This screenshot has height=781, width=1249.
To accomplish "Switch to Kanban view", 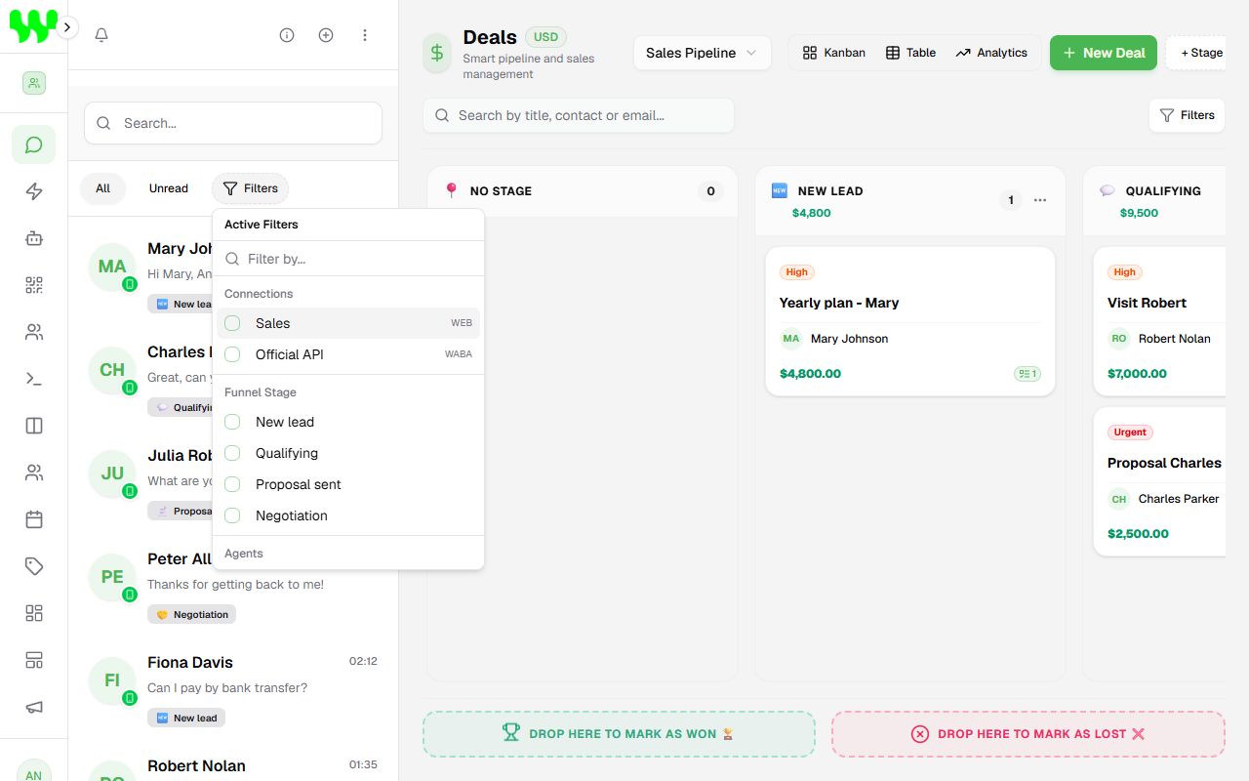I will coord(834,53).
